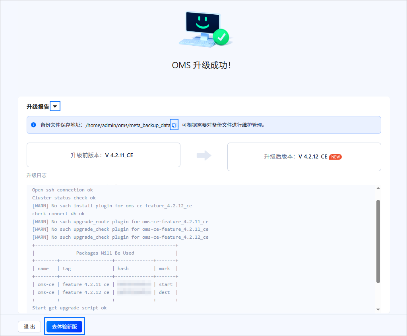
Task: Select the 升级前版本 V 4.2.11_CE box
Action: click(104, 155)
